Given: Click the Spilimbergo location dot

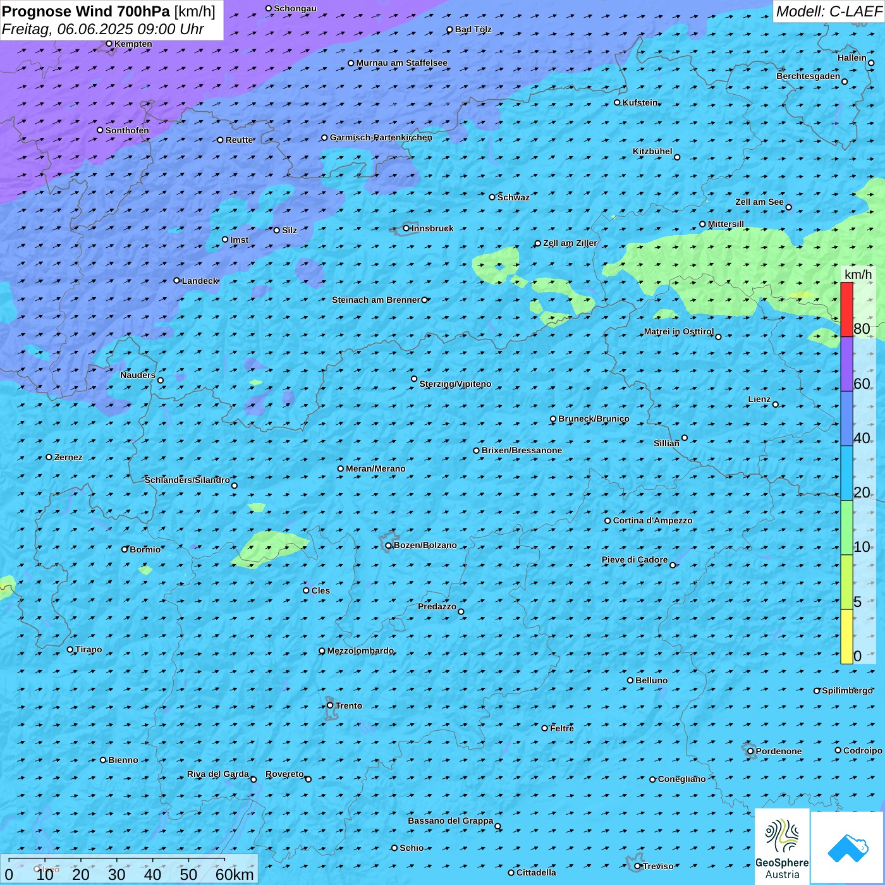Looking at the screenshot, I should coord(817,691).
